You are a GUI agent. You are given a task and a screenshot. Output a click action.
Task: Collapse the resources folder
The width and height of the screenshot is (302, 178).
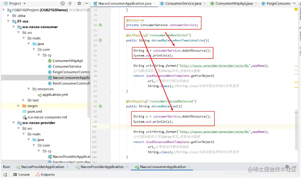[x=28, y=89]
